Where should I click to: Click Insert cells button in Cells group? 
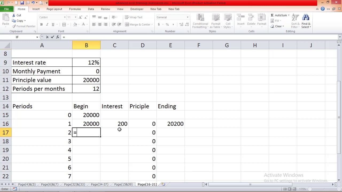click(241, 20)
